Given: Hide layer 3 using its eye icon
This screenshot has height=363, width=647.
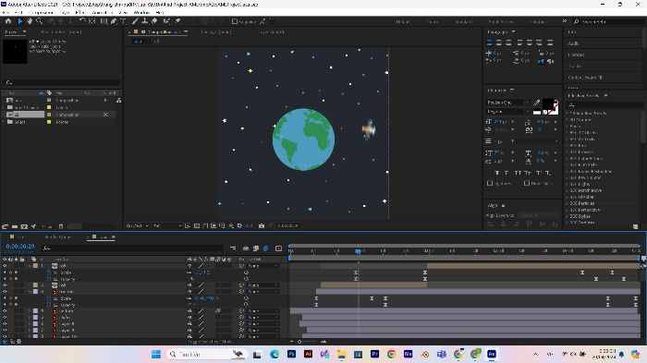Looking at the screenshot, I should pyautogui.click(x=5, y=292).
